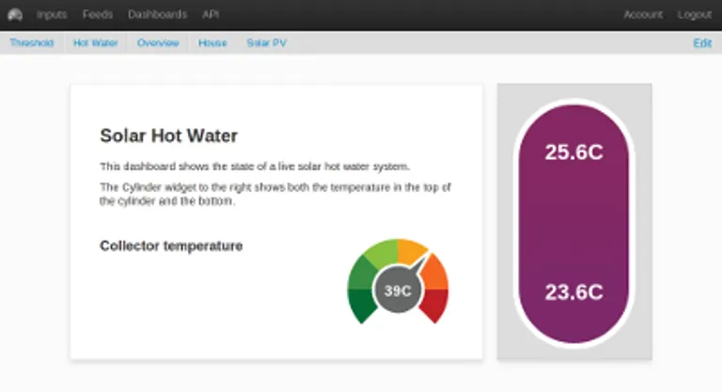Open the Account page
This screenshot has width=722, height=392.
(x=643, y=15)
